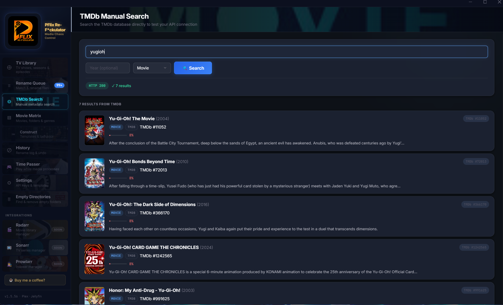503x305 pixels.
Task: Click the title Yu-Gi-Oh!: The Dark Side of Dimensions
Action: 152,205
